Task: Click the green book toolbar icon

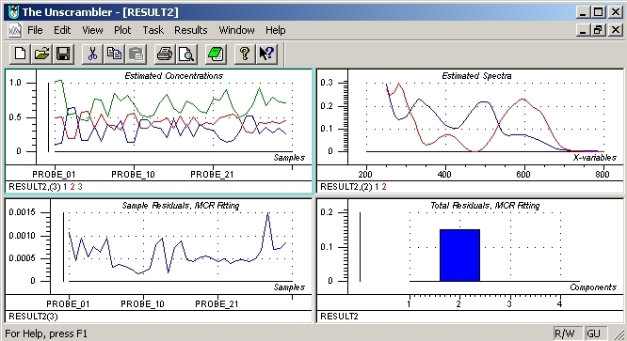Action: tap(216, 54)
